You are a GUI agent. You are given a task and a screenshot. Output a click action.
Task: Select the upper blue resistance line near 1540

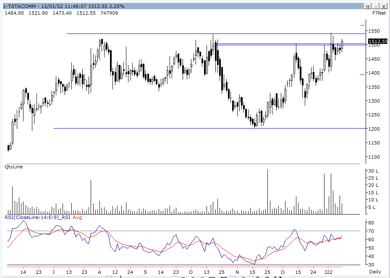[x=216, y=33]
